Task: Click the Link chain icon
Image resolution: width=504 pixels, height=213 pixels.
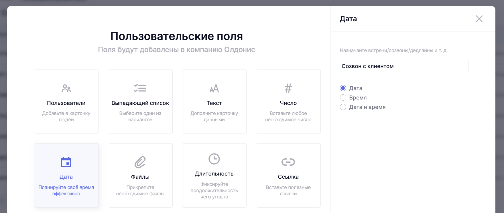Action: (x=288, y=162)
